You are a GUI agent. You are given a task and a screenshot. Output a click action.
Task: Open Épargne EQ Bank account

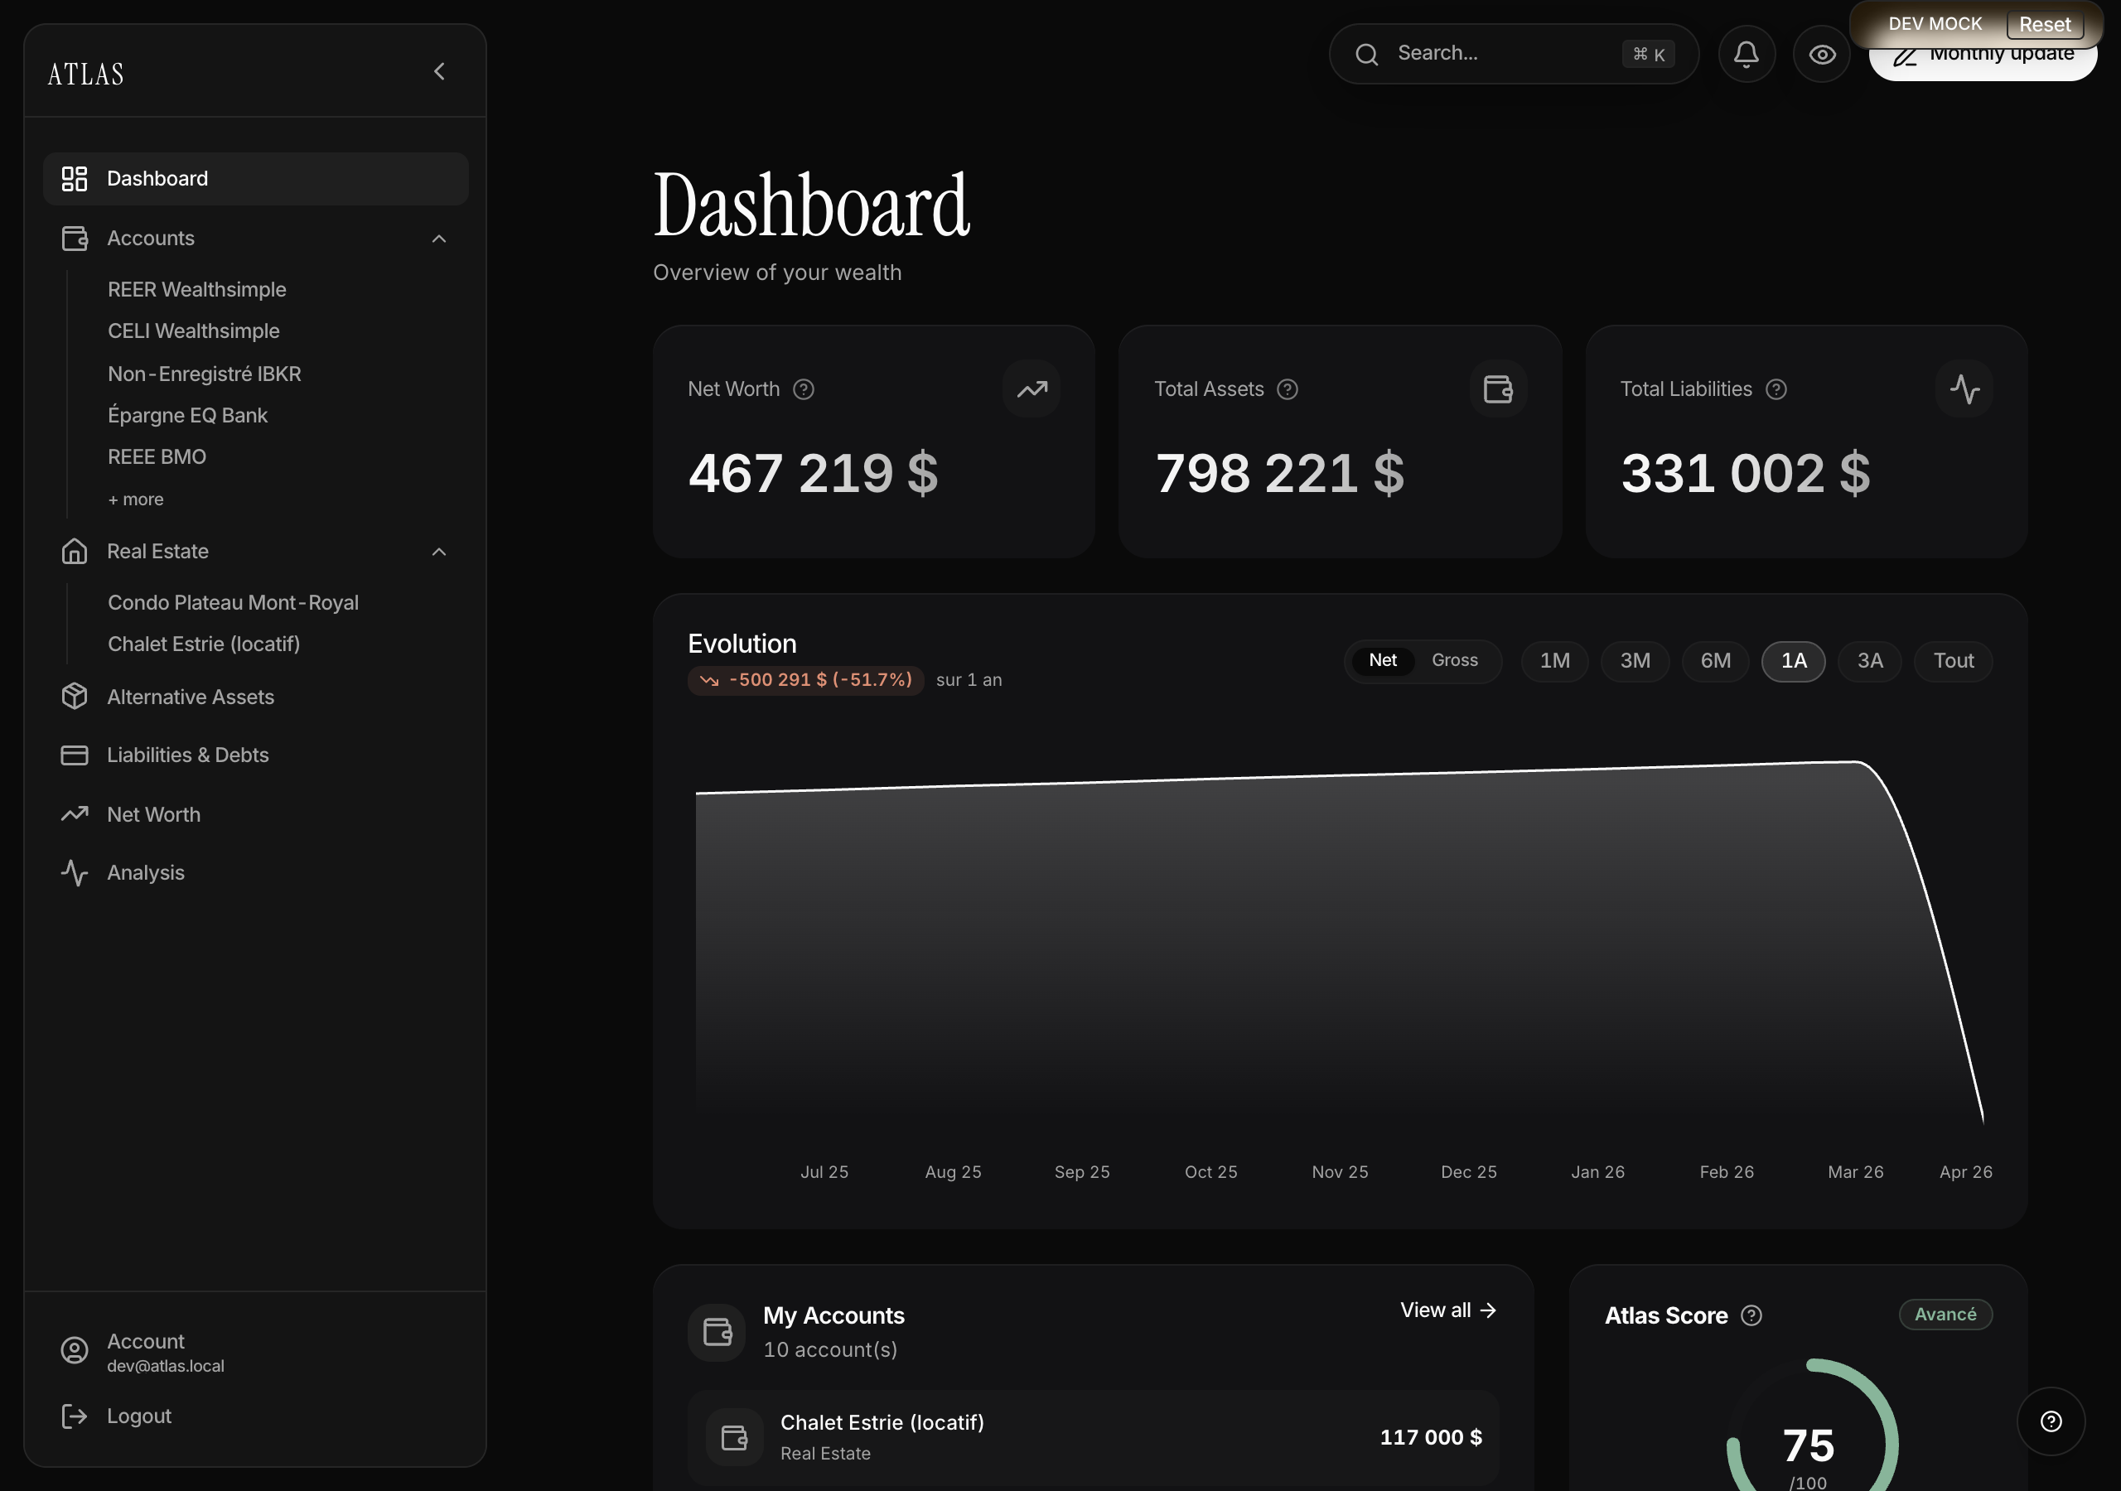[x=187, y=415]
